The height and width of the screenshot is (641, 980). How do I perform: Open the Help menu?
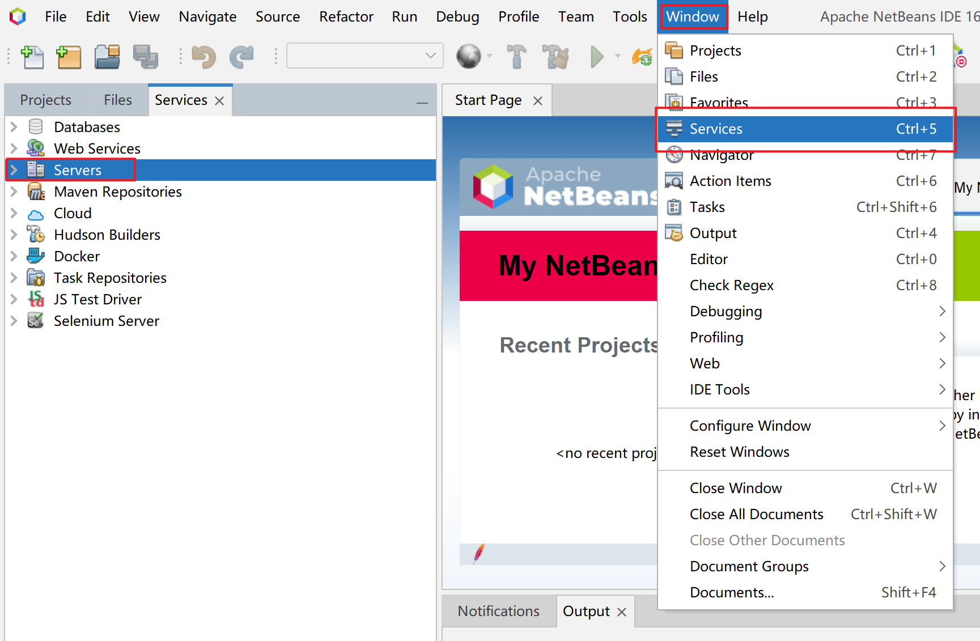pyautogui.click(x=753, y=17)
